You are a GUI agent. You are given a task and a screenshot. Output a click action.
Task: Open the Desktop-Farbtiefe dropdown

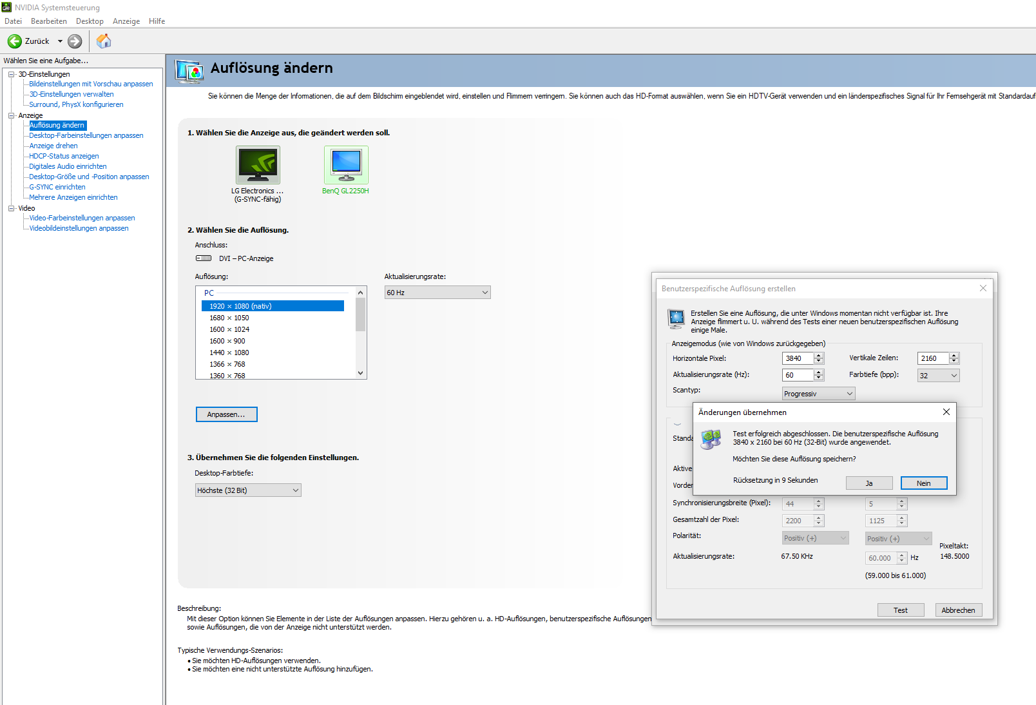(248, 490)
